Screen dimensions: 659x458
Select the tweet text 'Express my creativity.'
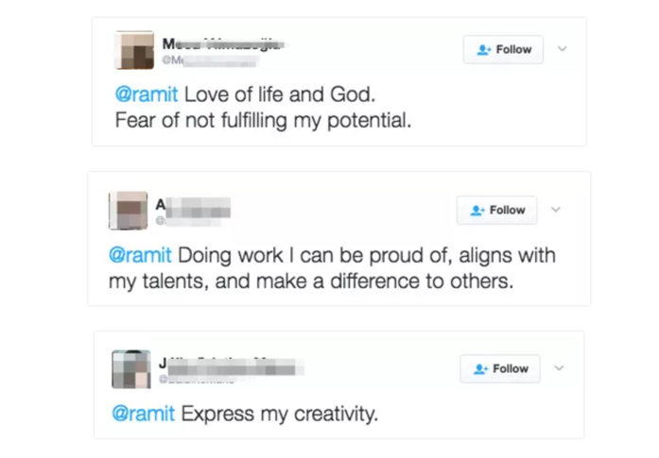click(278, 414)
